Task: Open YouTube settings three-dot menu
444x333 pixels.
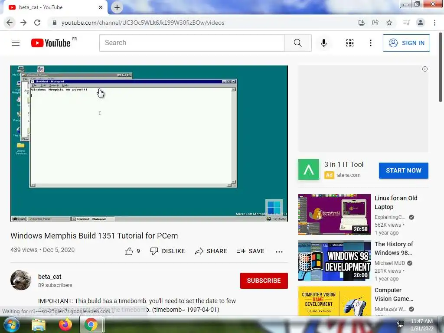Action: point(371,43)
